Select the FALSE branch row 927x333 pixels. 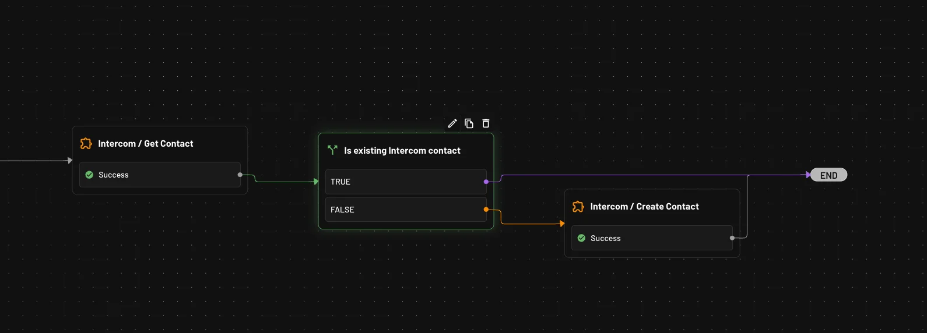[406, 210]
